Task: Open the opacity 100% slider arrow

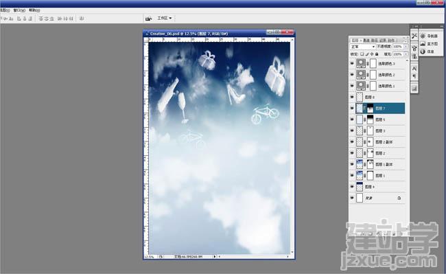Action: [406, 47]
